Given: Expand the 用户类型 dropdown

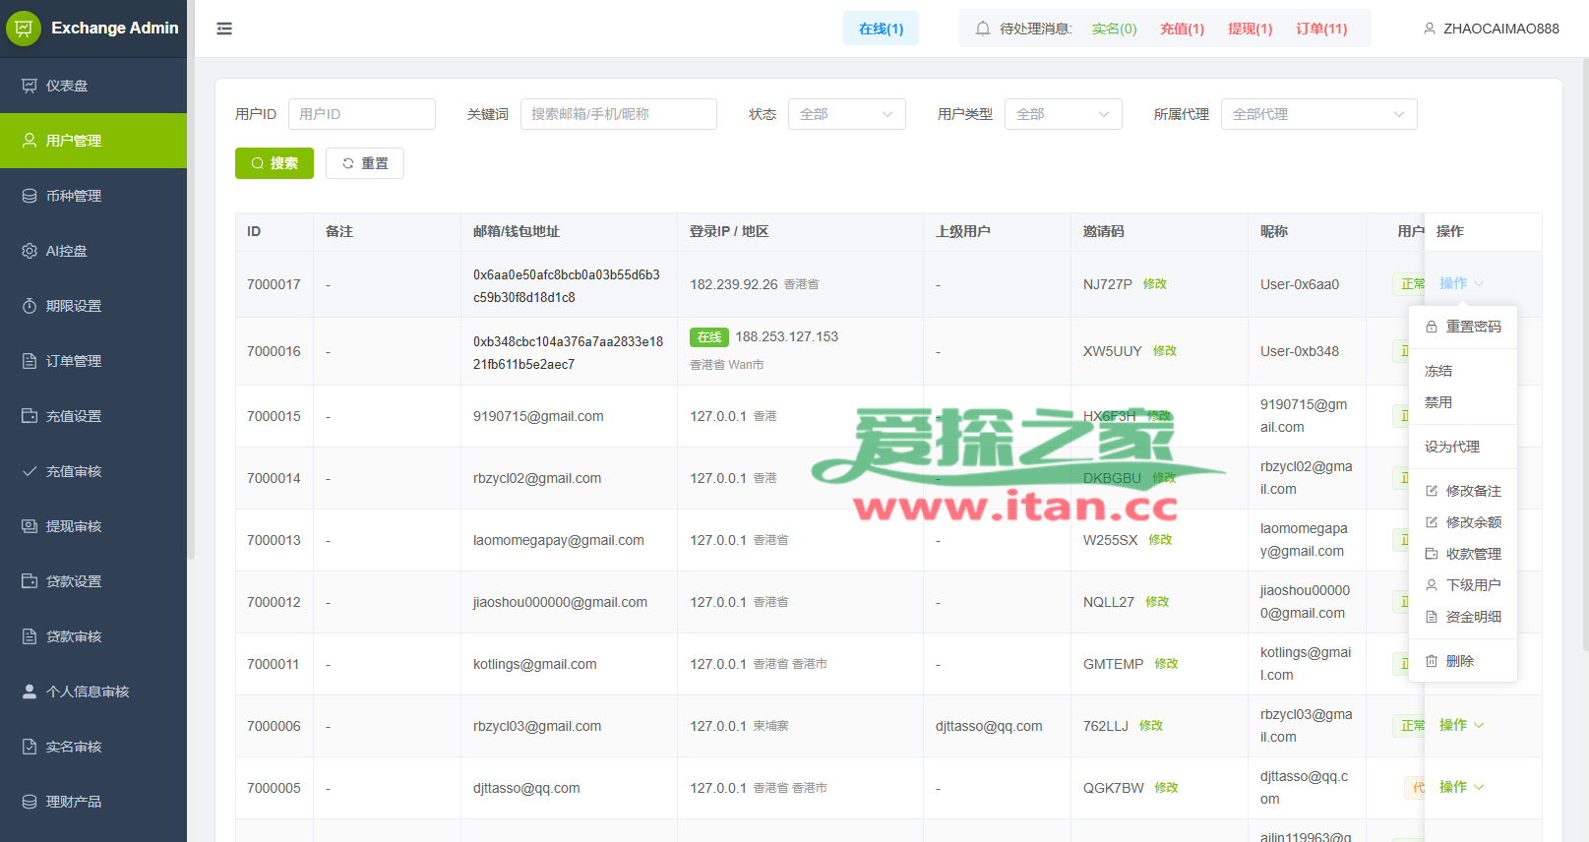Looking at the screenshot, I should point(1063,114).
